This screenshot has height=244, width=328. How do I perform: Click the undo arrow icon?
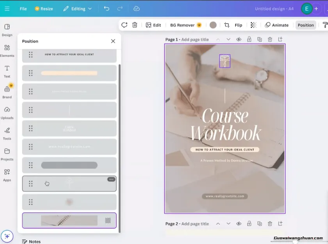click(107, 9)
